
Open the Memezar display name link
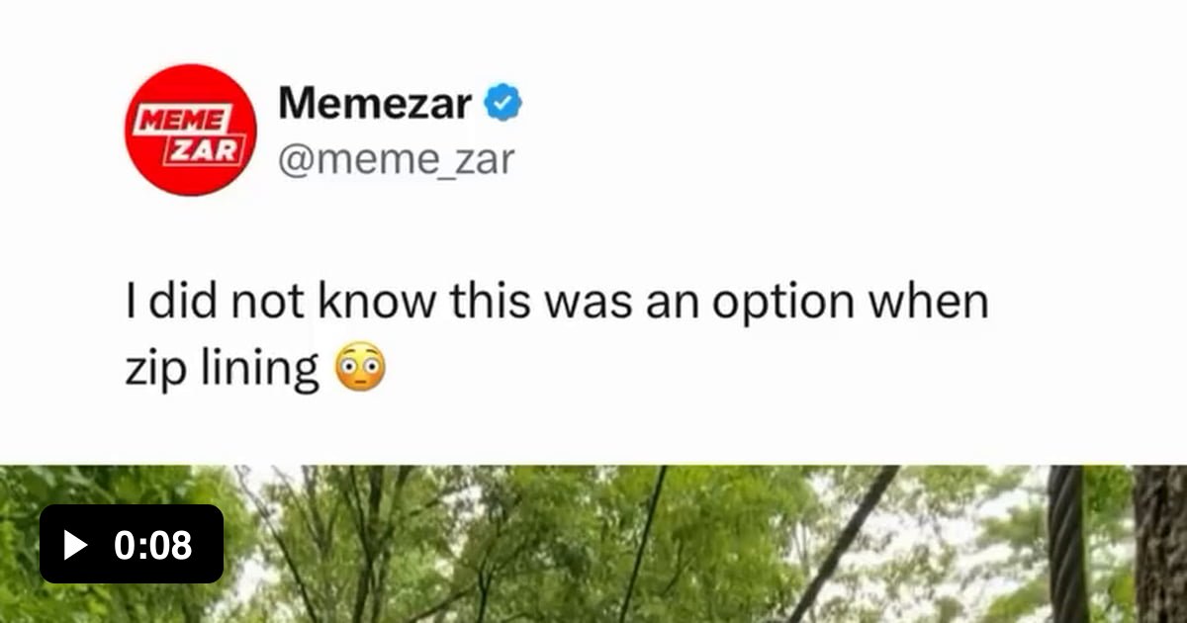tap(374, 102)
